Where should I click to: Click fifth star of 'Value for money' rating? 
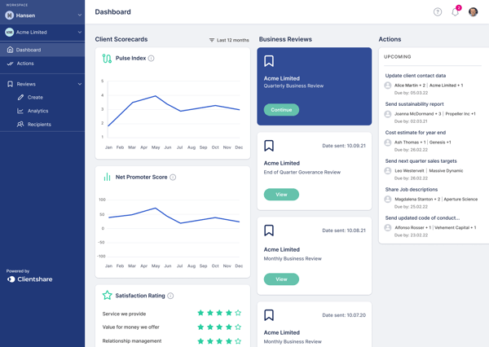pos(238,327)
